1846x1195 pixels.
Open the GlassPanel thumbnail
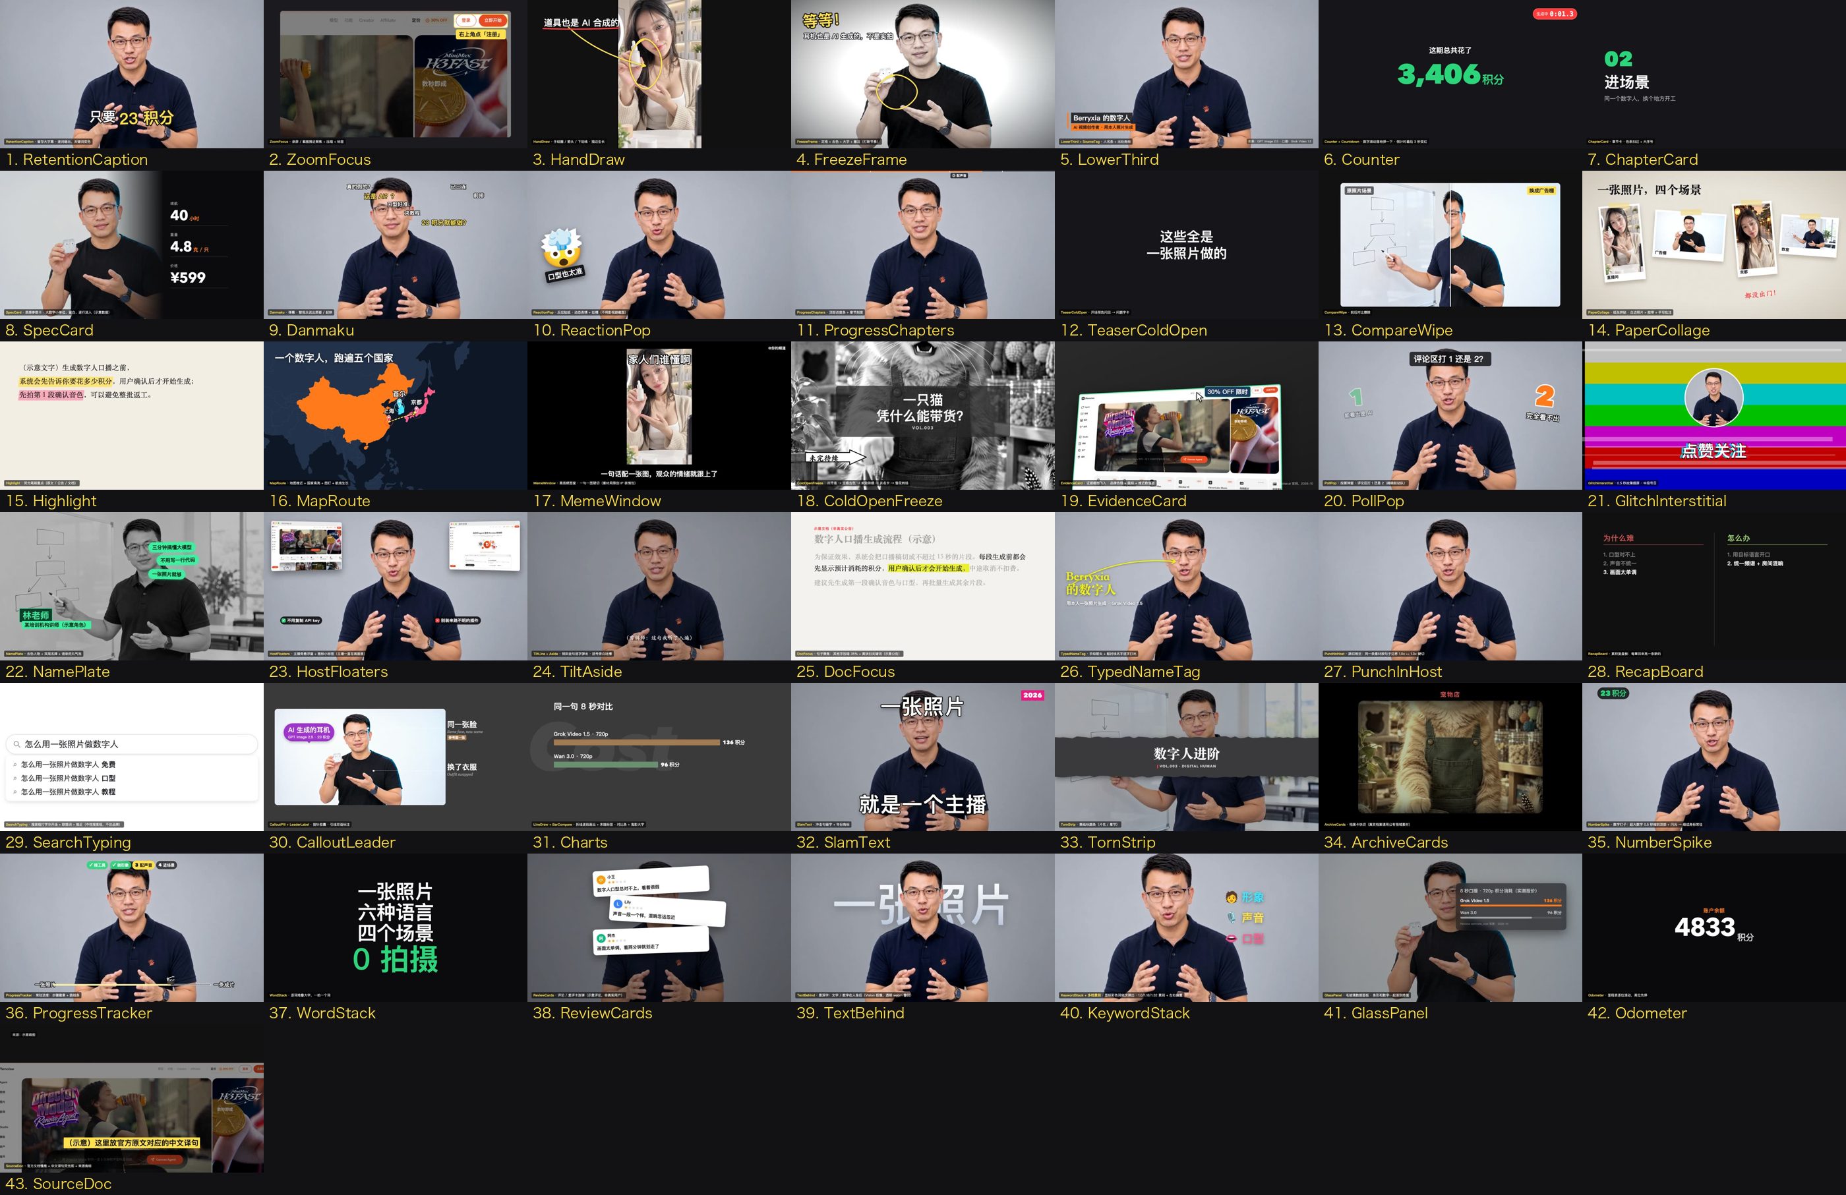[x=1450, y=927]
